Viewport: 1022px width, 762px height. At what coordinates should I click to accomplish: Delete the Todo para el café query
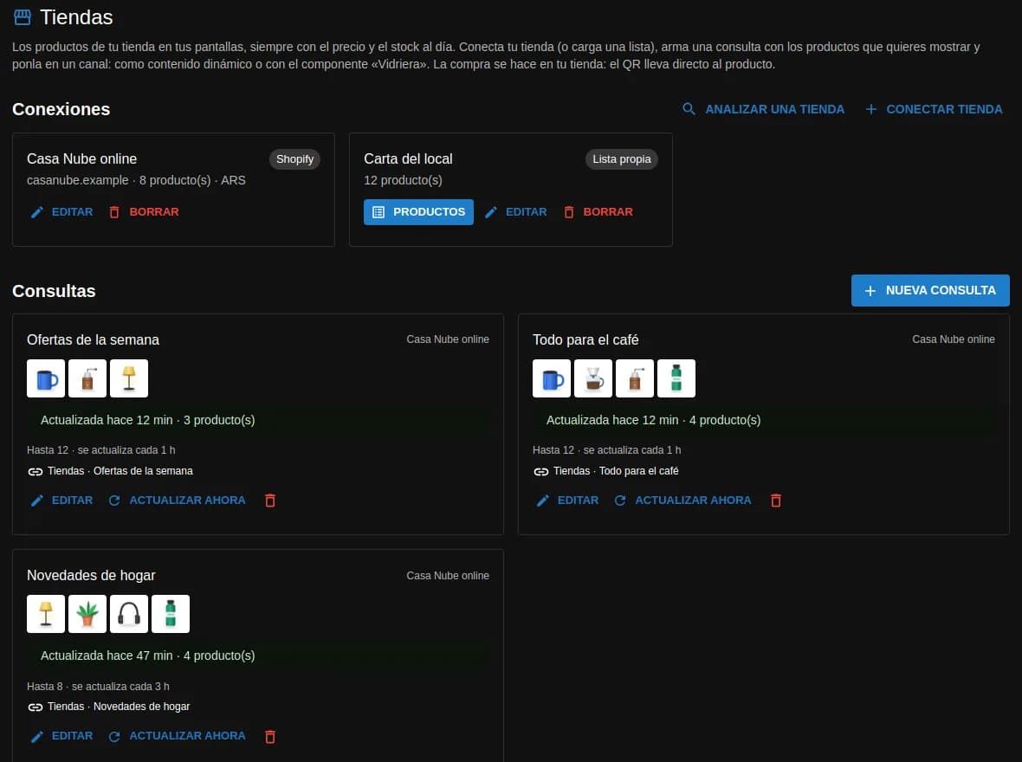click(x=776, y=500)
